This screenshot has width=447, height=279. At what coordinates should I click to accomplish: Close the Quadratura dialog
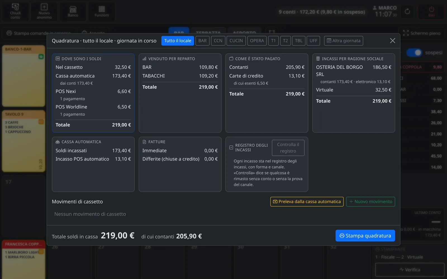(x=393, y=41)
